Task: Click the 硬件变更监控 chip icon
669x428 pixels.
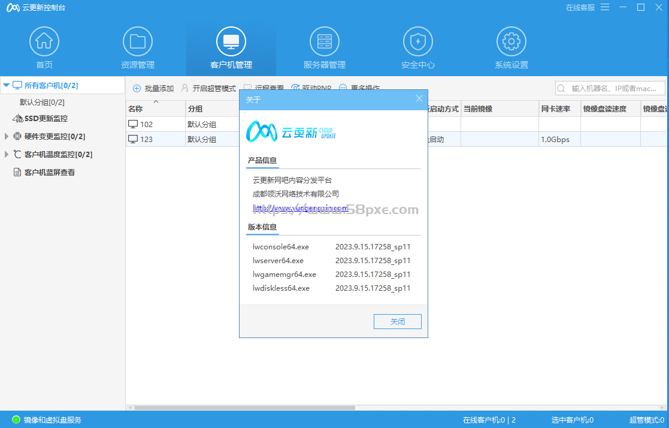Action: [x=17, y=136]
